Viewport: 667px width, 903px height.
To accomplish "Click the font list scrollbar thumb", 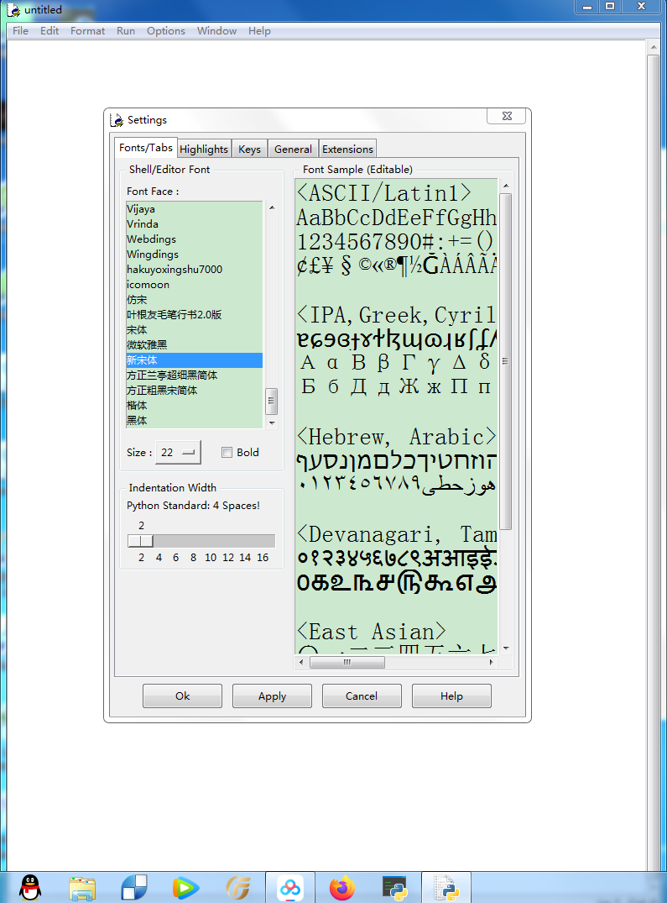I will click(x=271, y=402).
